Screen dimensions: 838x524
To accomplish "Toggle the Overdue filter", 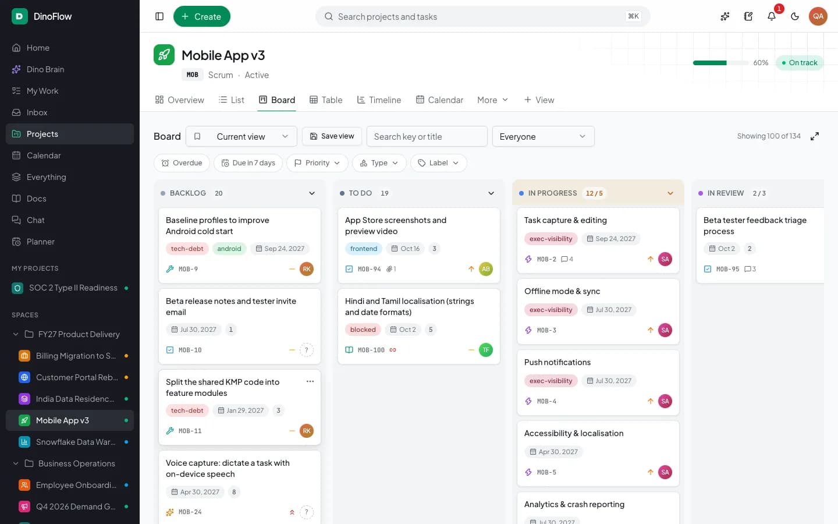I will click(x=182, y=163).
